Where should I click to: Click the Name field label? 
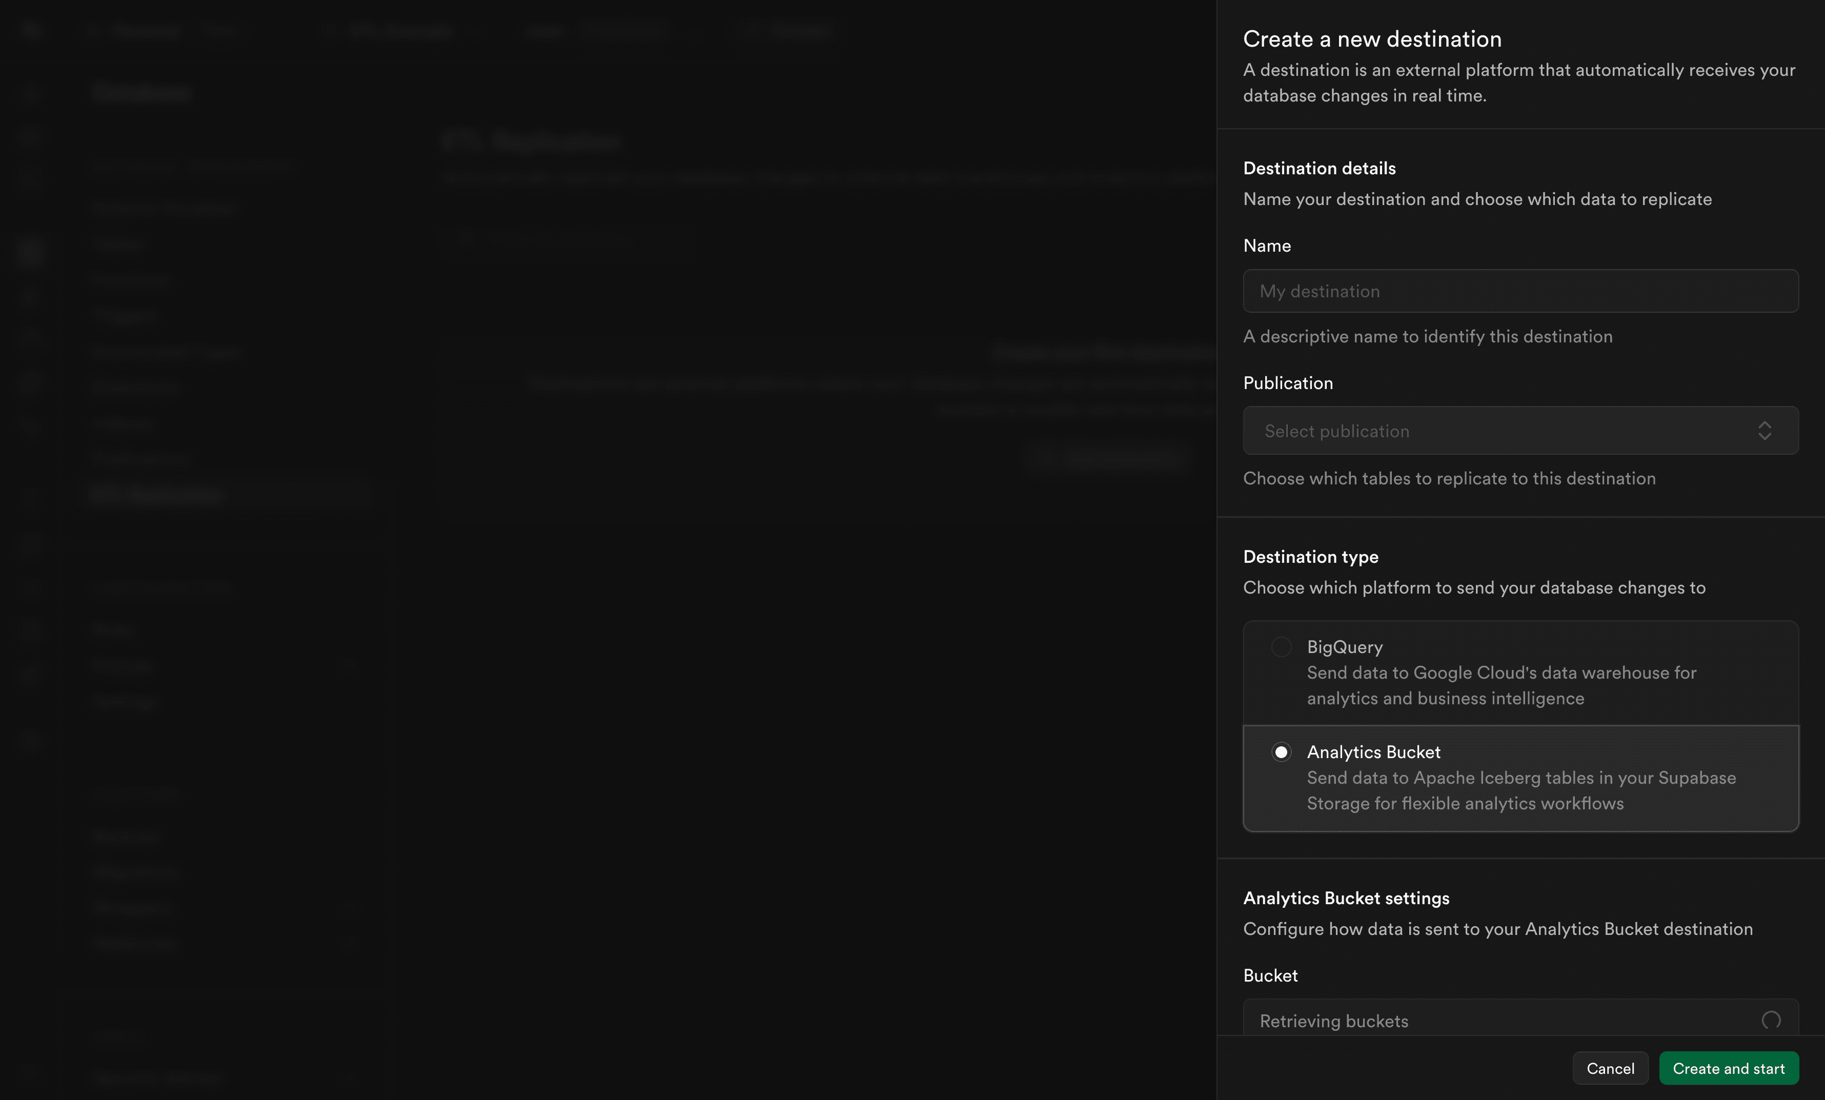(x=1267, y=245)
